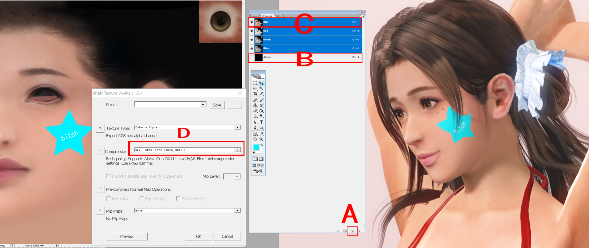This screenshot has height=248, width=589.
Task: Create a new channel in Channels panel
Action: pyautogui.click(x=352, y=231)
